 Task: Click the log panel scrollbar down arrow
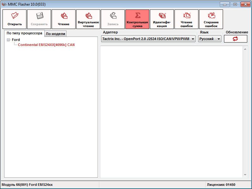245,175
